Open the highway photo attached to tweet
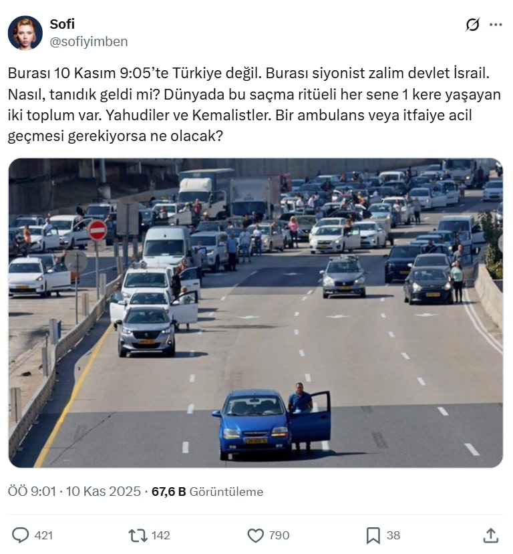The image size is (513, 554). 256,313
